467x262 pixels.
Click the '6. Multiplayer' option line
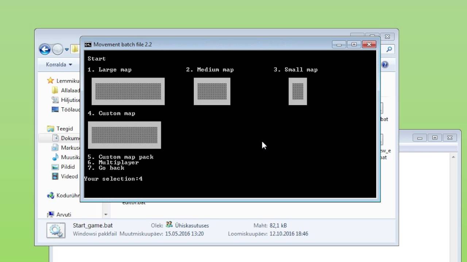tap(113, 162)
